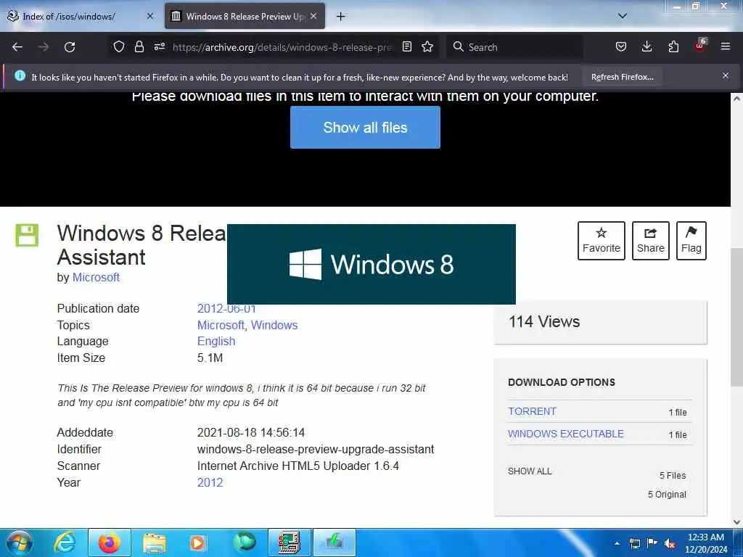Expand the list all tabs chevron

(x=623, y=16)
